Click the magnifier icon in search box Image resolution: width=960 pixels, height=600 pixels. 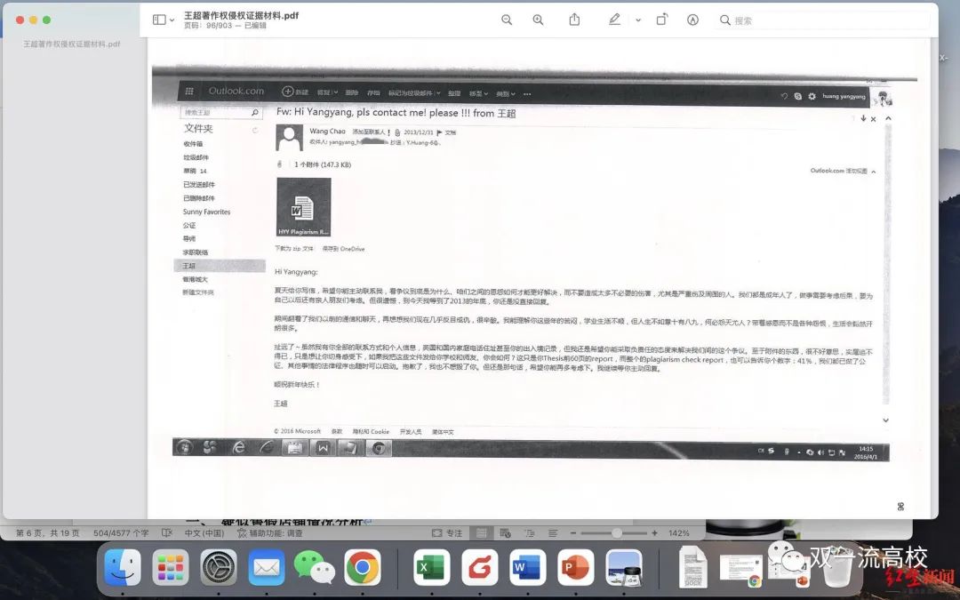(725, 20)
